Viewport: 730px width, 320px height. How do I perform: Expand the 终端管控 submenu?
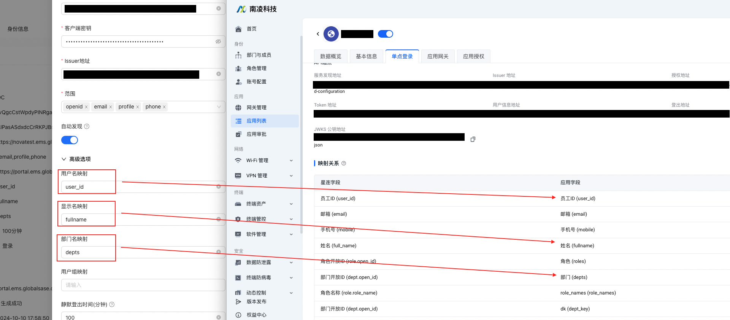click(291, 219)
